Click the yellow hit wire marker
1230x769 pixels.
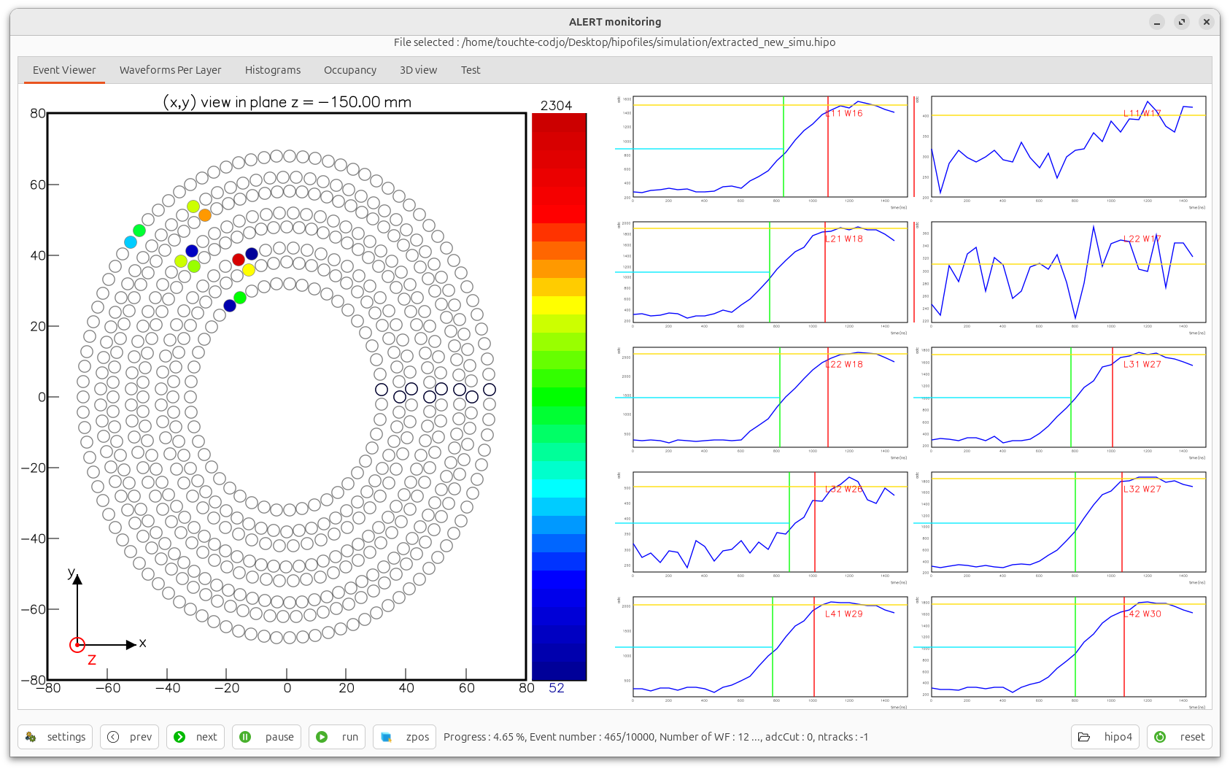[249, 270]
